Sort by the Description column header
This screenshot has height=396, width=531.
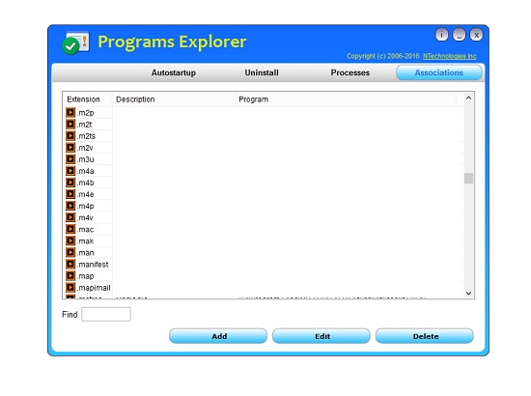point(174,99)
